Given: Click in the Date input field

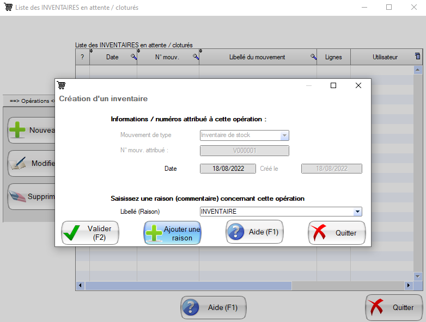Looking at the screenshot, I should (228, 169).
